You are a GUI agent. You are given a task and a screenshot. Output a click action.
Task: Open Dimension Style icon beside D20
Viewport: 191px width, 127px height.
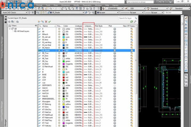[126, 9]
